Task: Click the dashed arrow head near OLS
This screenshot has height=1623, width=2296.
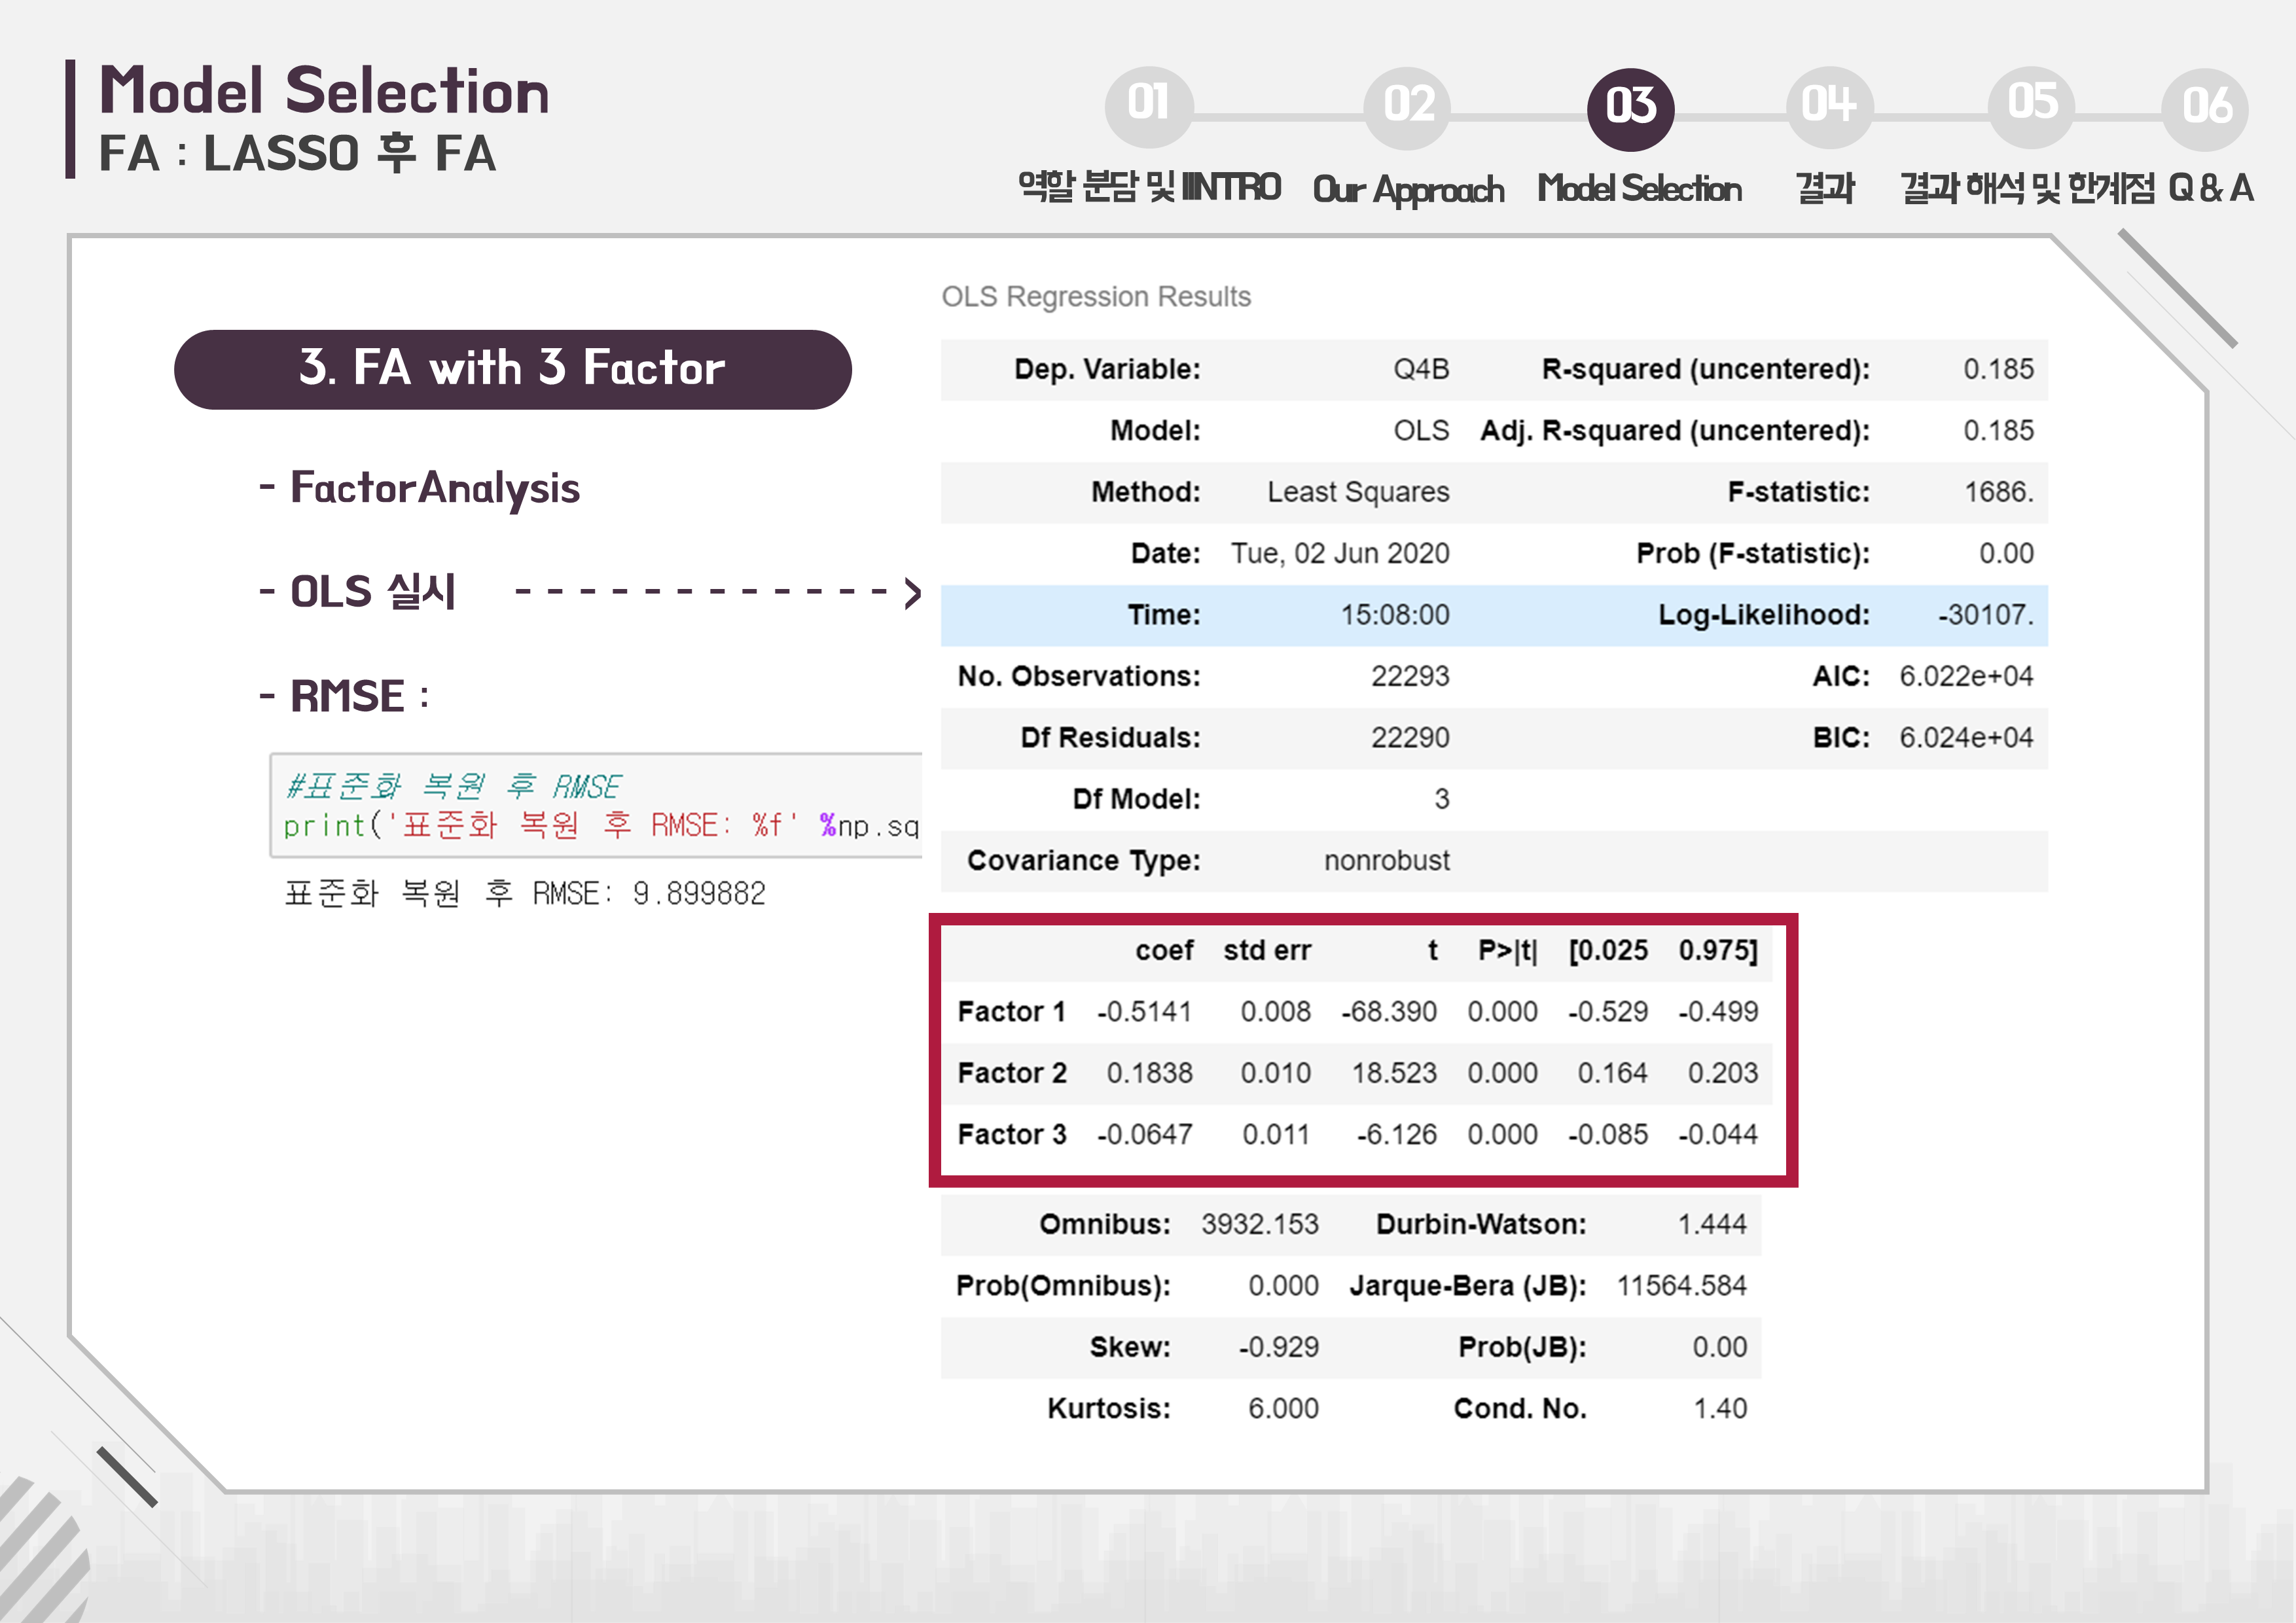Action: coord(911,593)
